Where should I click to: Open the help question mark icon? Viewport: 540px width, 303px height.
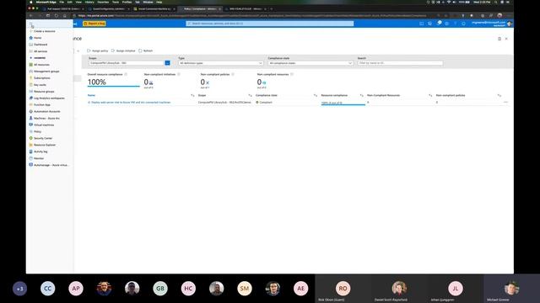click(x=455, y=24)
